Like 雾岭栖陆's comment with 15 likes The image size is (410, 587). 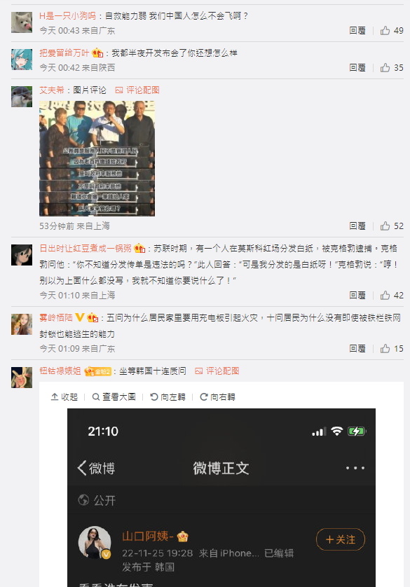(x=392, y=349)
